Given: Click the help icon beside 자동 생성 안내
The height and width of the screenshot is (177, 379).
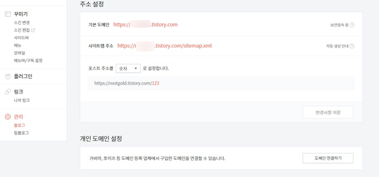Looking at the screenshot, I should point(352,46).
